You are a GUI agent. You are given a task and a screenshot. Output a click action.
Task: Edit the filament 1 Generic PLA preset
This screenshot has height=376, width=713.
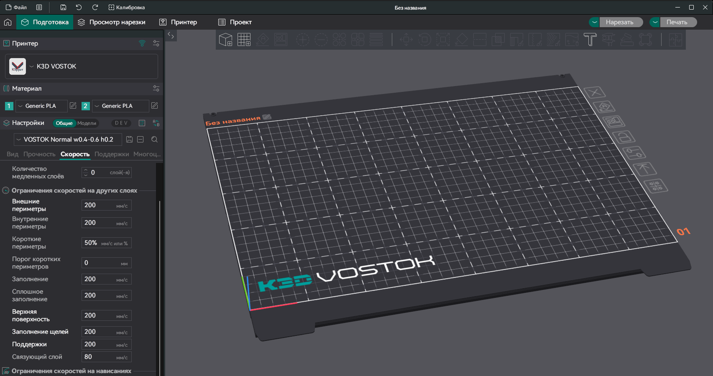tap(73, 106)
